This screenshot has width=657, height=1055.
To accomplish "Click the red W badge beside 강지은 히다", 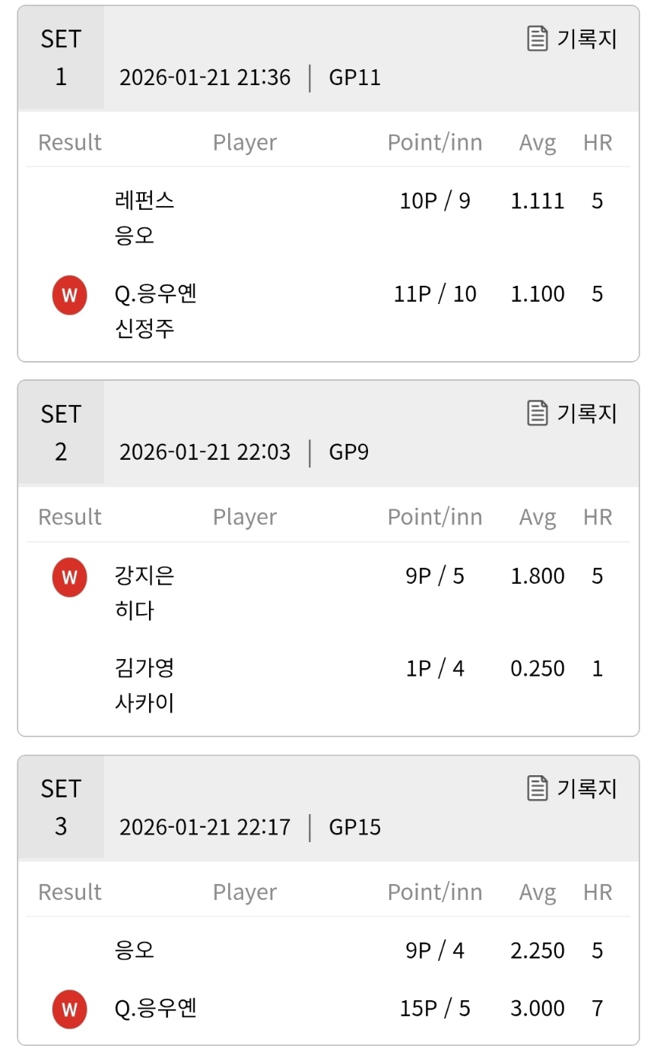I will click(69, 577).
